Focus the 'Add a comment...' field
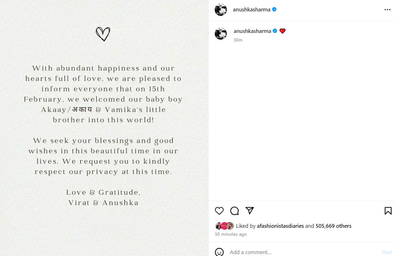 tap(300, 252)
